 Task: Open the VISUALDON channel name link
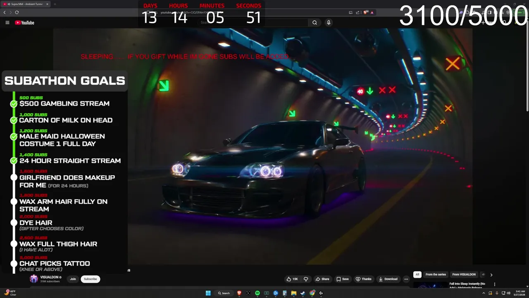[x=49, y=277]
